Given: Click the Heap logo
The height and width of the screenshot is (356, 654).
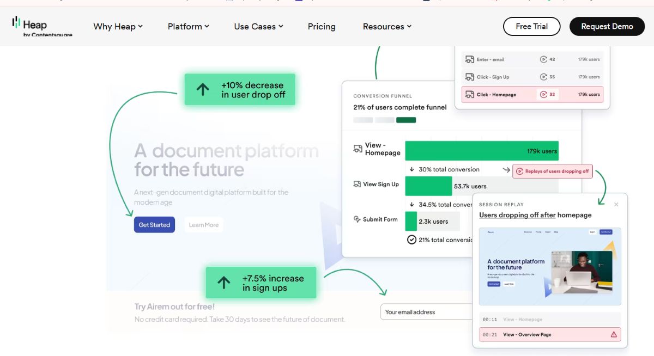Looking at the screenshot, I should coord(41,27).
